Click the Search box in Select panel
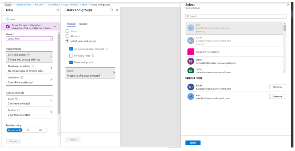 click(236, 16)
